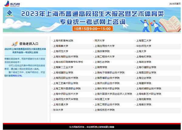Open 上海商学院 link
Screen dimensions: 182x130
(101, 67)
